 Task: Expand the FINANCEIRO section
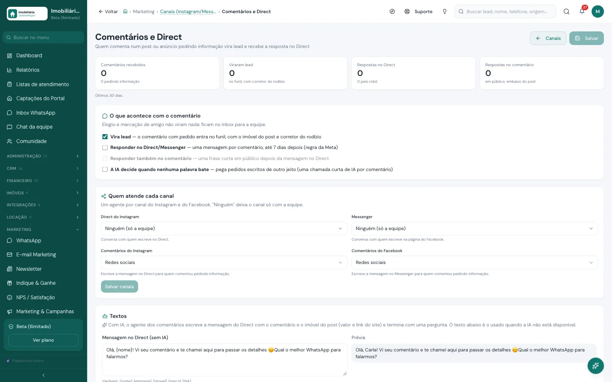pos(43,181)
